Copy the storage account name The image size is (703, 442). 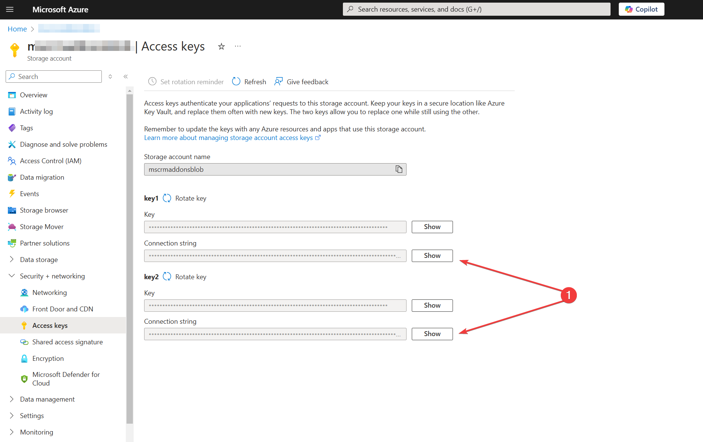(399, 169)
